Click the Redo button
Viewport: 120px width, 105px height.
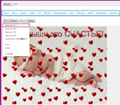22,21
